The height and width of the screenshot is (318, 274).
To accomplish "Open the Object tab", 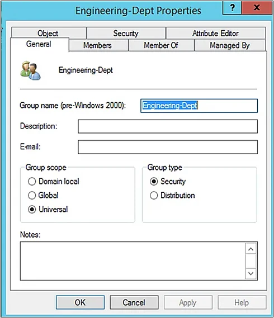I will point(49,33).
